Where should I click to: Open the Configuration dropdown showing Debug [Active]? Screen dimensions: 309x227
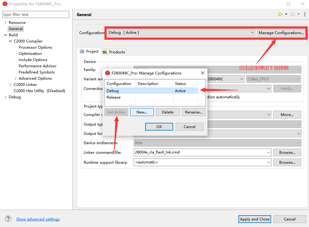pos(181,33)
